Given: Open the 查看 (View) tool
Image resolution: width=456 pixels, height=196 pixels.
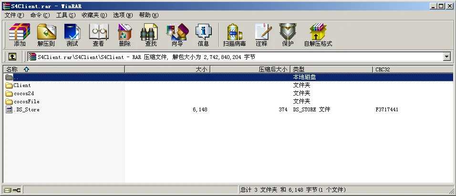Looking at the screenshot, I should 98,35.
